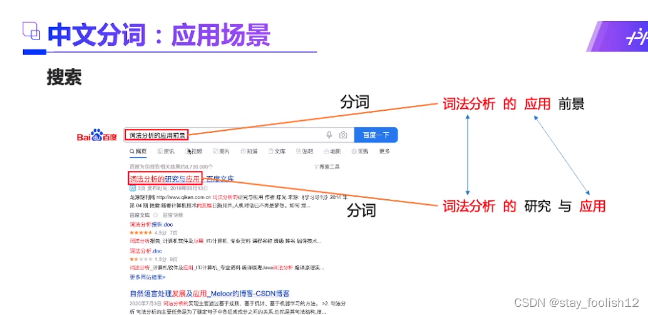This screenshot has width=648, height=315.
Task: Click 百度文库 source link under first result
Action: 139,215
